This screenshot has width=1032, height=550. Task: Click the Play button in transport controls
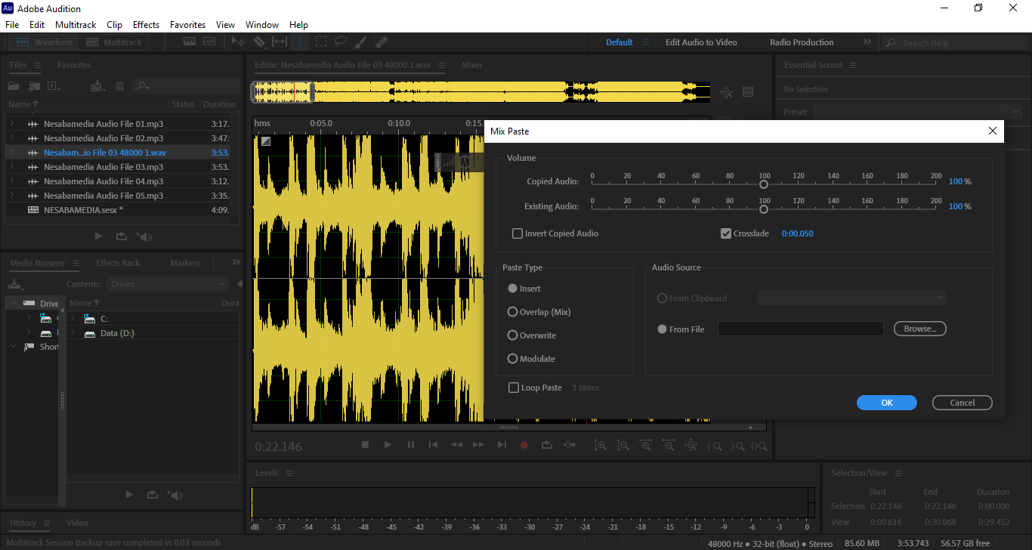click(x=388, y=445)
